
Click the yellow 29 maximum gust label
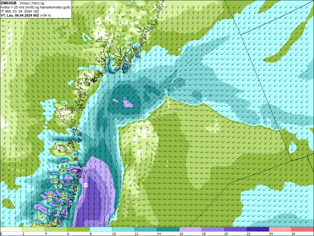point(63,197)
